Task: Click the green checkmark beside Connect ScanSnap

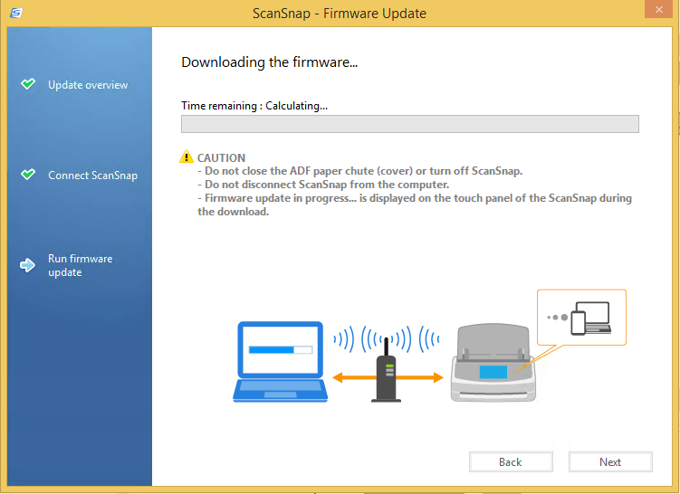Action: pyautogui.click(x=28, y=175)
